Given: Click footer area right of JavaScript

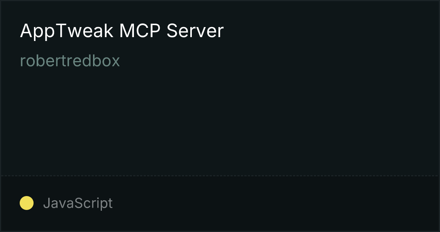Looking at the screenshot, I should coord(275,203).
